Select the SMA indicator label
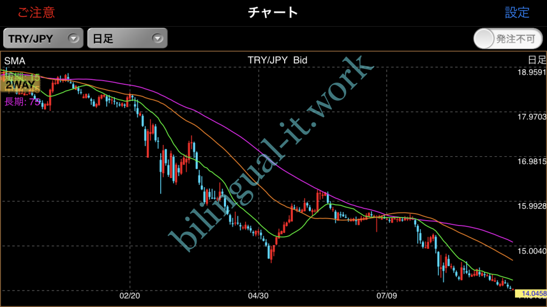Viewport: 547px width, 307px height. [x=14, y=60]
